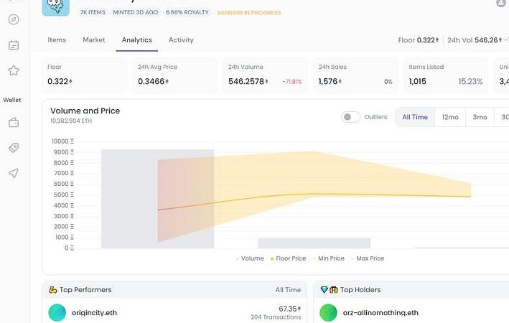Screen dimensions: 509x323
Task: Open the compass Explore icon in sidebar
Action: 14,19
